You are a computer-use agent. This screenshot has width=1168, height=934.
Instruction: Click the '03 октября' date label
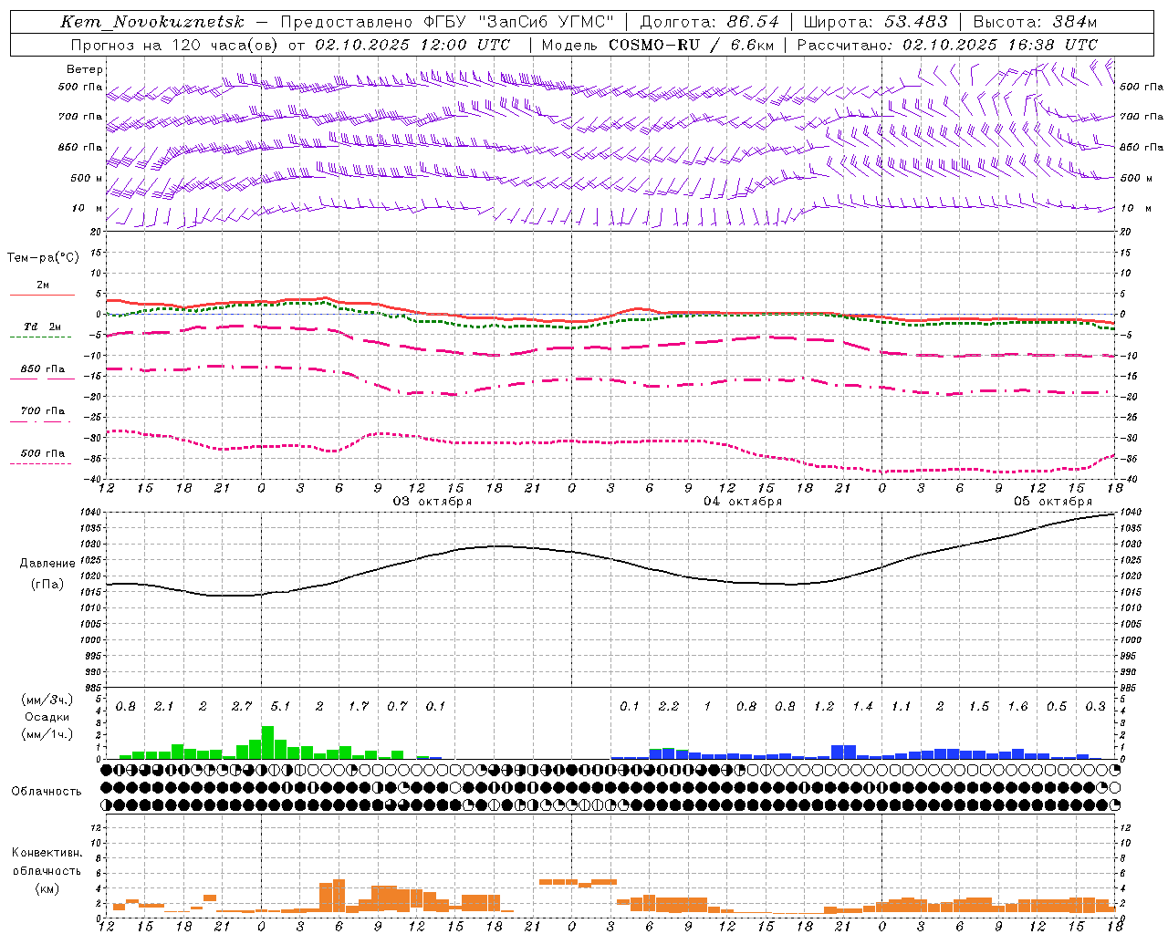coord(433,502)
